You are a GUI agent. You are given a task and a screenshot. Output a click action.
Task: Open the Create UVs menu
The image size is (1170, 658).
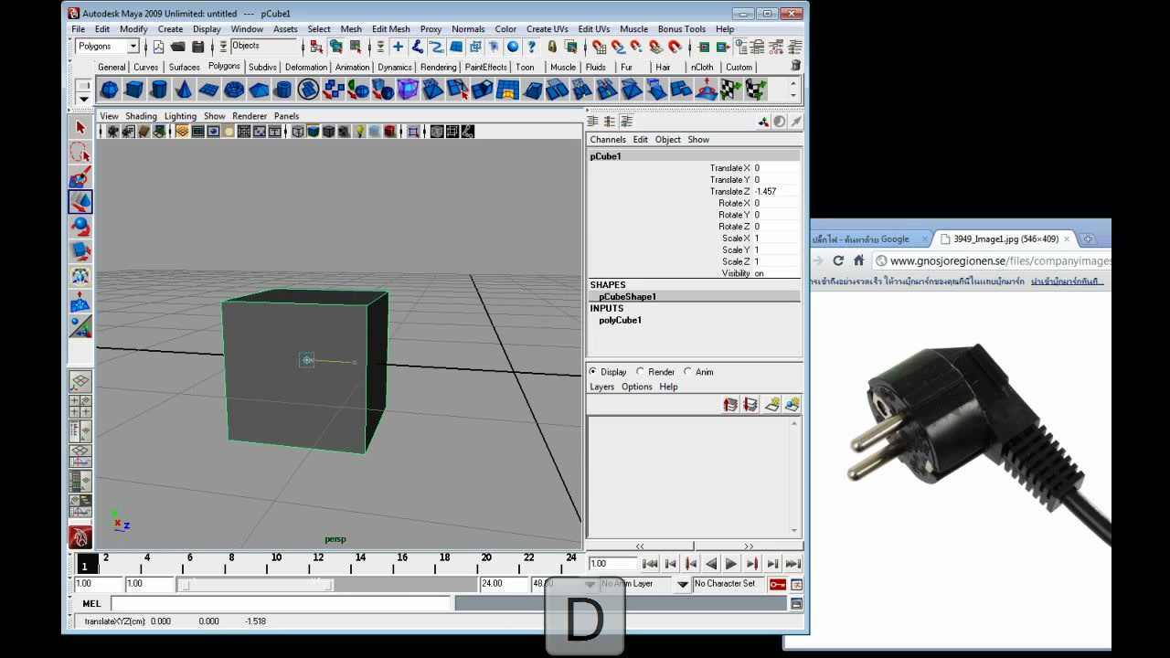pos(547,29)
